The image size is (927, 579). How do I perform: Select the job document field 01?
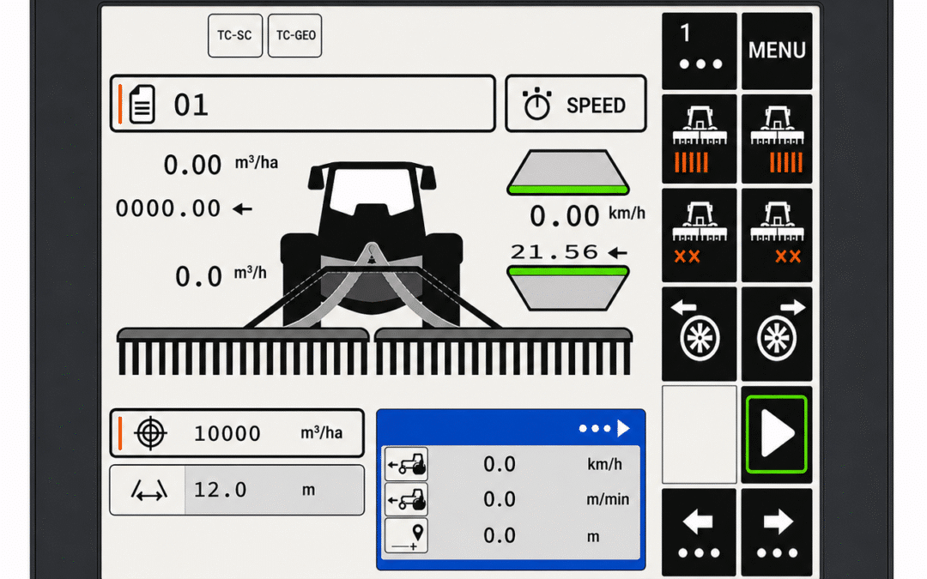pyautogui.click(x=303, y=104)
